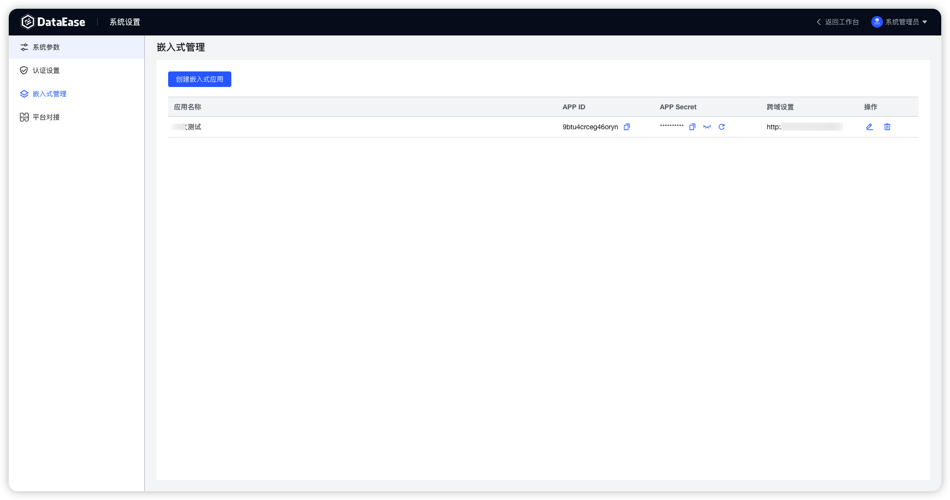The width and height of the screenshot is (950, 500).
Task: Click the 平台对接 sidebar icon
Action: tap(24, 117)
